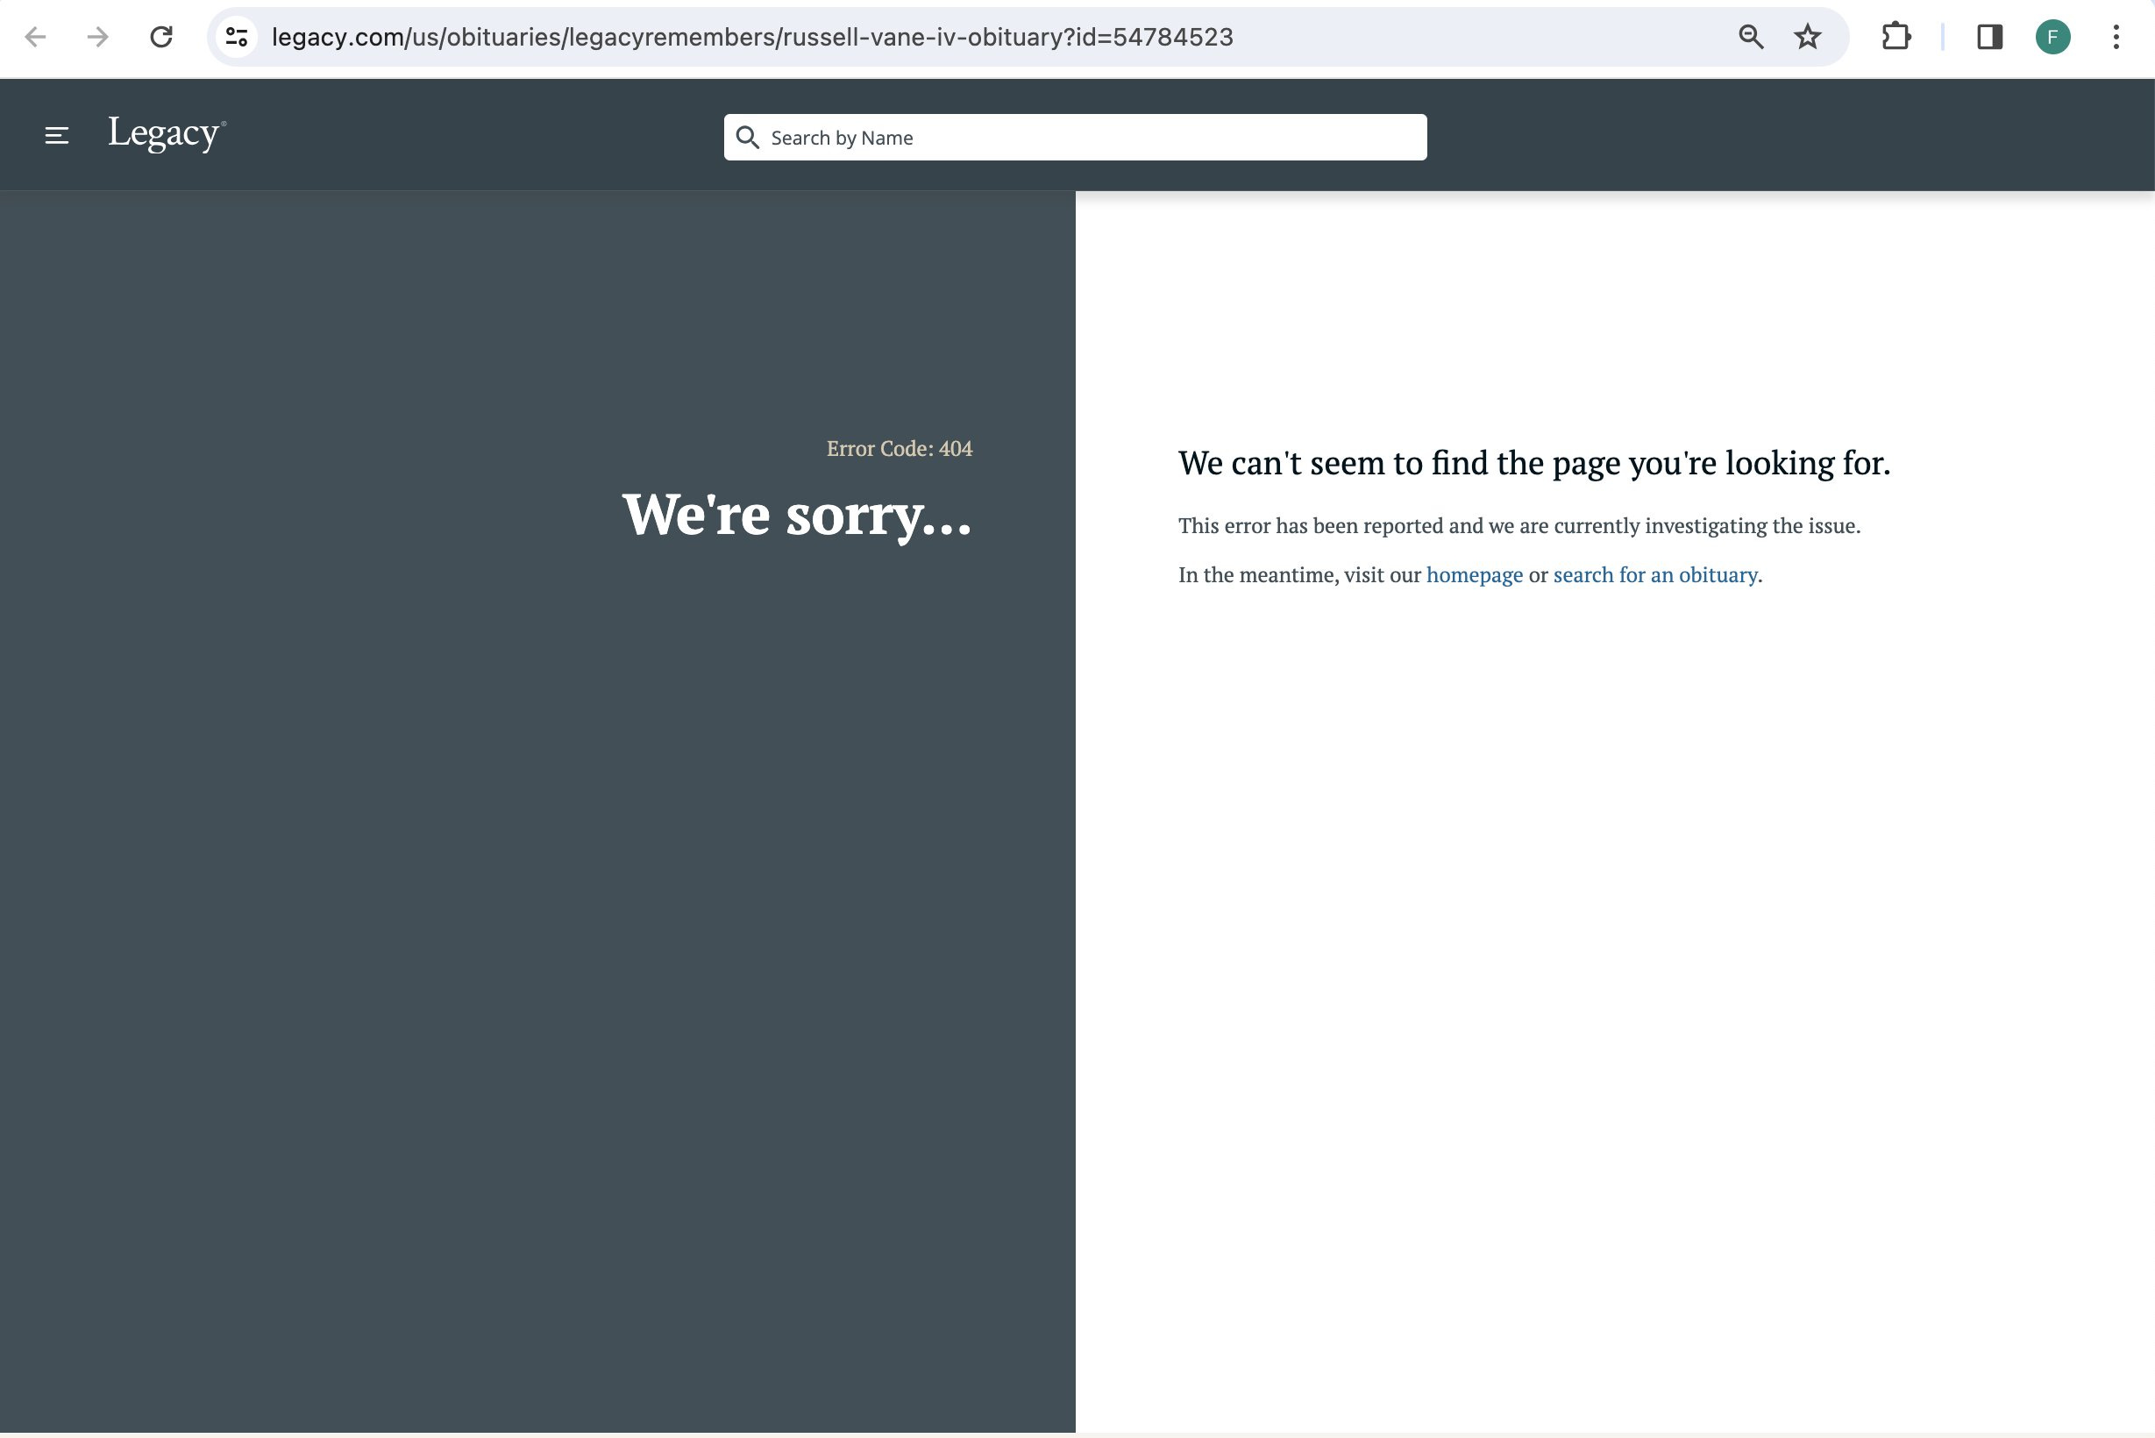
Task: Click the We're sorry heading
Action: click(x=796, y=515)
